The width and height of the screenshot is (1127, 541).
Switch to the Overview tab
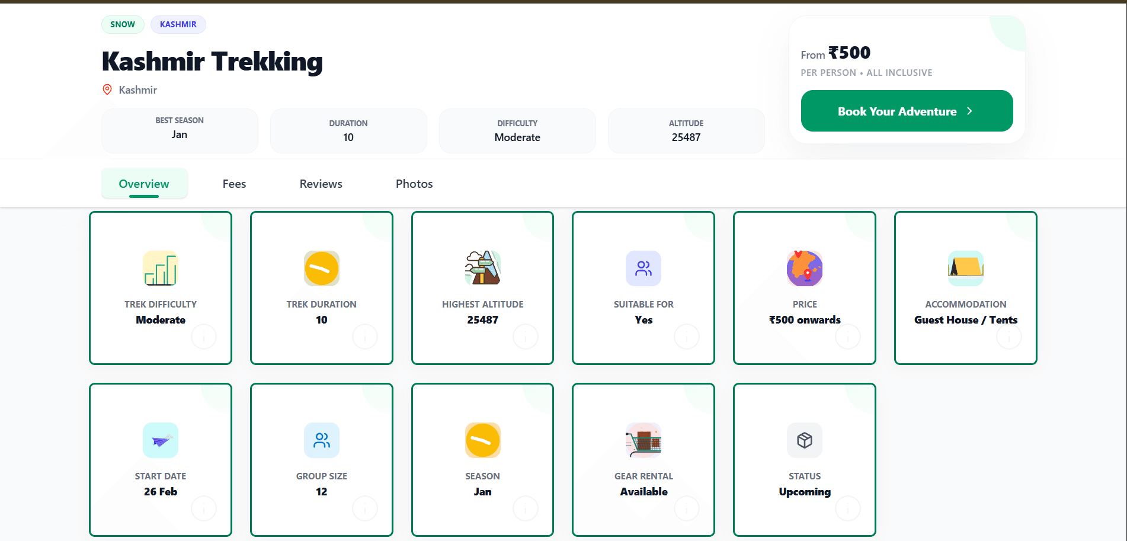pos(144,184)
